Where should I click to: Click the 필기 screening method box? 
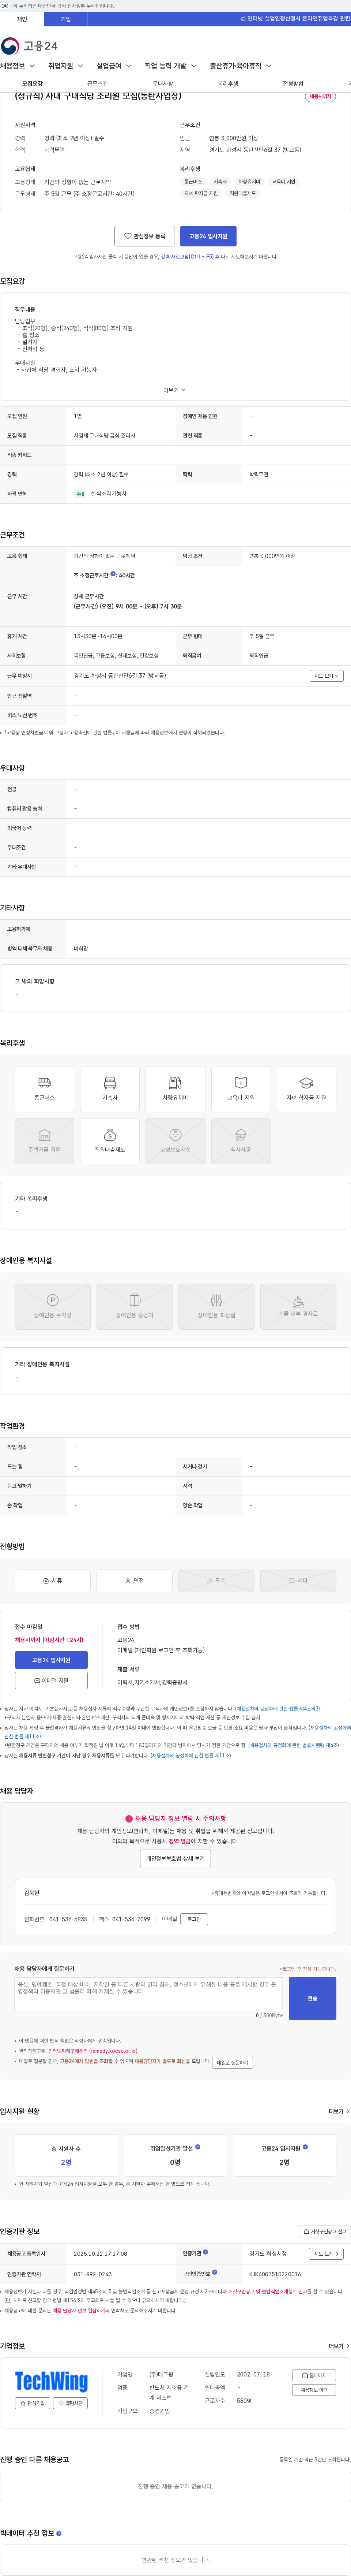coord(216,1580)
